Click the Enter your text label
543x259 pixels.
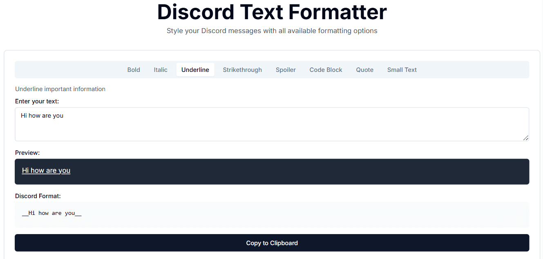(37, 101)
